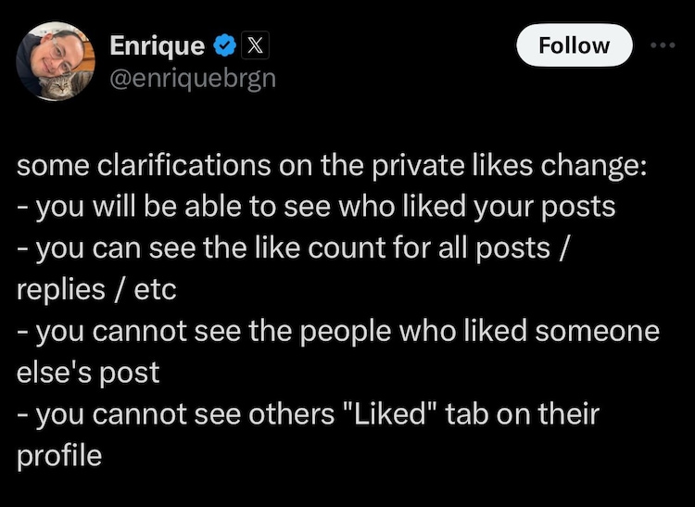This screenshot has width=695, height=507.
Task: Click the line "you cannot see the people"
Action: click(338, 329)
